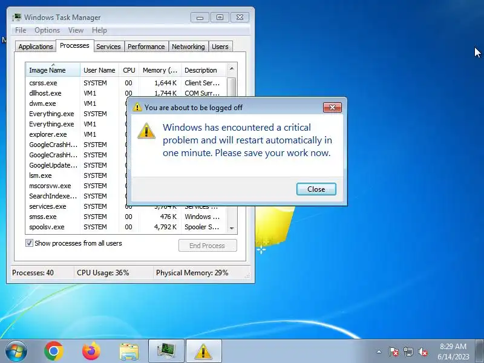
Task: Open the Action Center flag icon
Action: [394, 352]
